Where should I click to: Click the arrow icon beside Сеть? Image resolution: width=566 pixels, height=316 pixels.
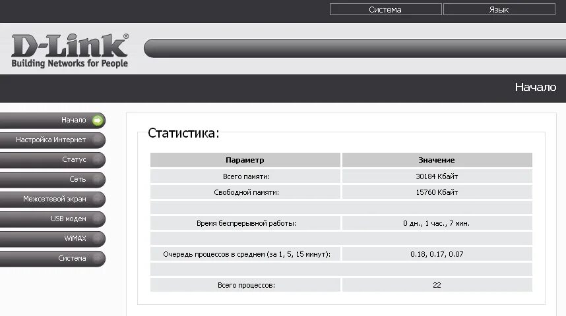[98, 180]
